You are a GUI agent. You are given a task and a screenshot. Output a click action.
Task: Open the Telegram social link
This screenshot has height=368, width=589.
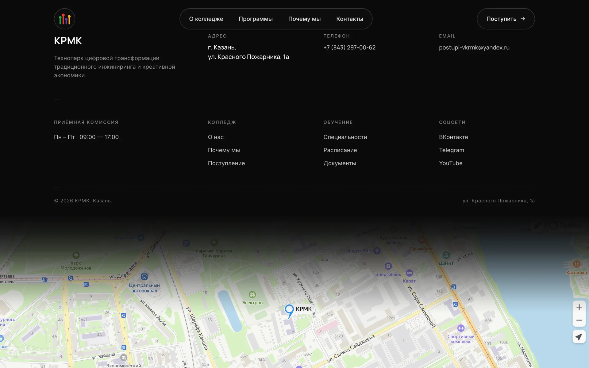click(x=452, y=150)
